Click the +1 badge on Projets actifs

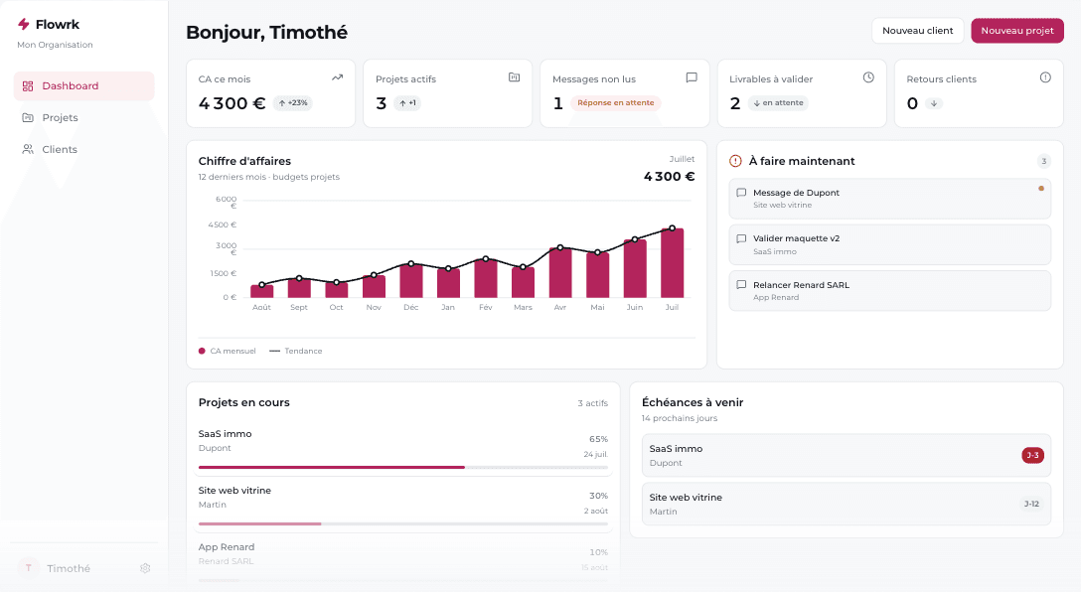click(407, 103)
